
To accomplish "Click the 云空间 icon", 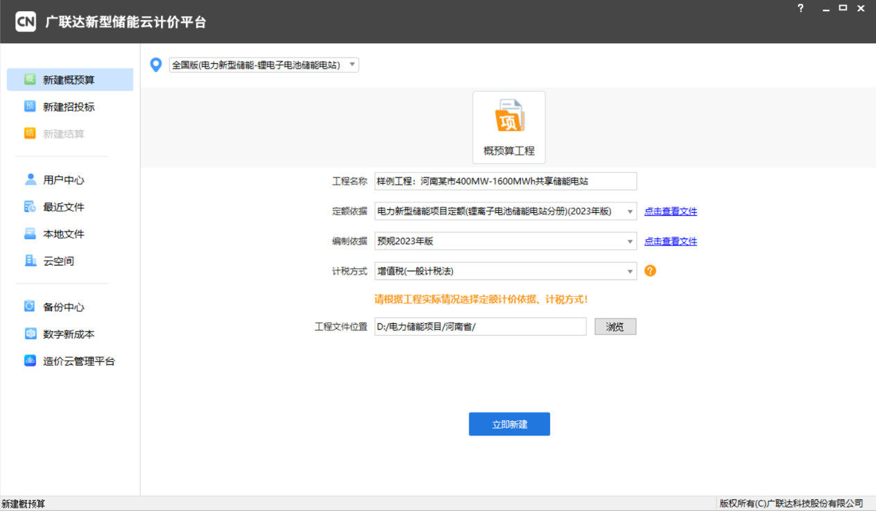I will 30,261.
